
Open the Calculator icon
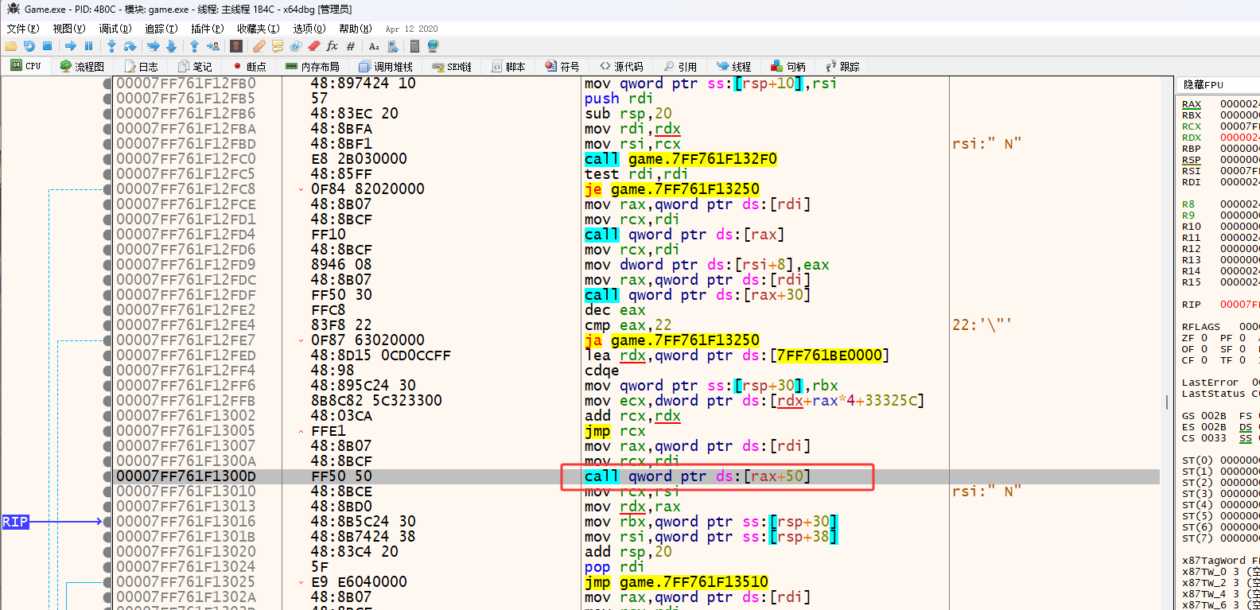click(414, 46)
